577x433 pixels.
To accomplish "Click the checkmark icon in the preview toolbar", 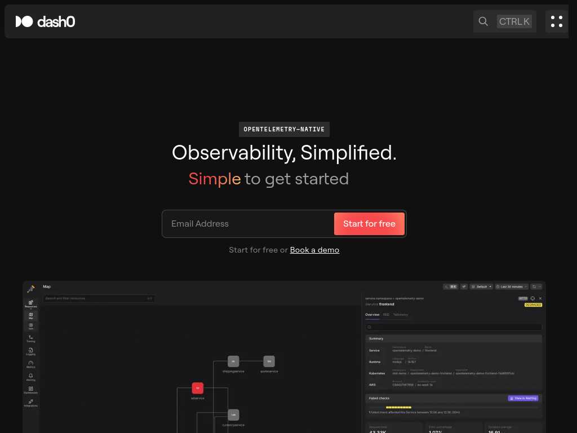I will [x=464, y=286].
